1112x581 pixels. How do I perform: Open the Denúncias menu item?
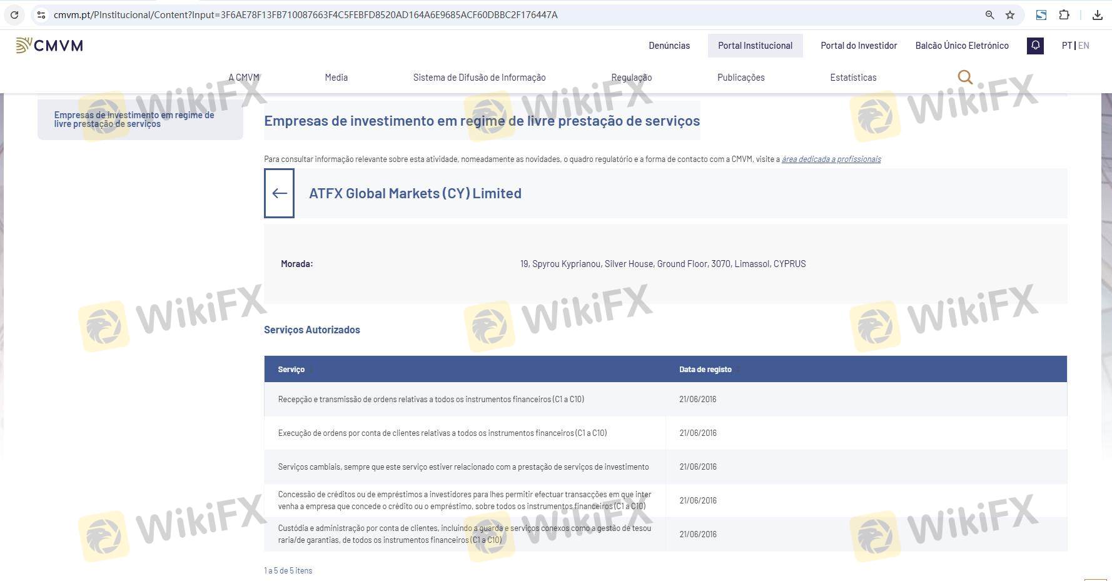[x=669, y=46]
